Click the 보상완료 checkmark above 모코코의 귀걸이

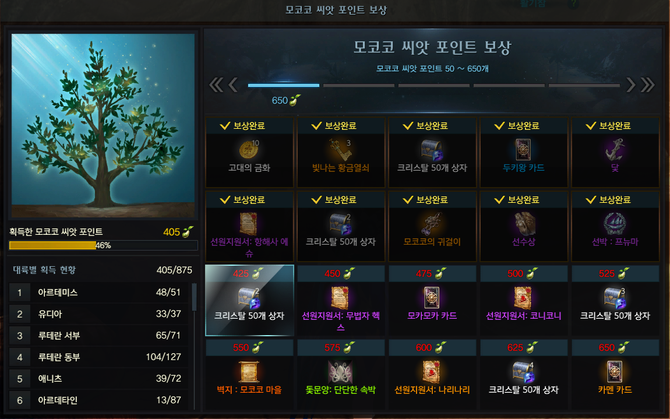pos(408,200)
